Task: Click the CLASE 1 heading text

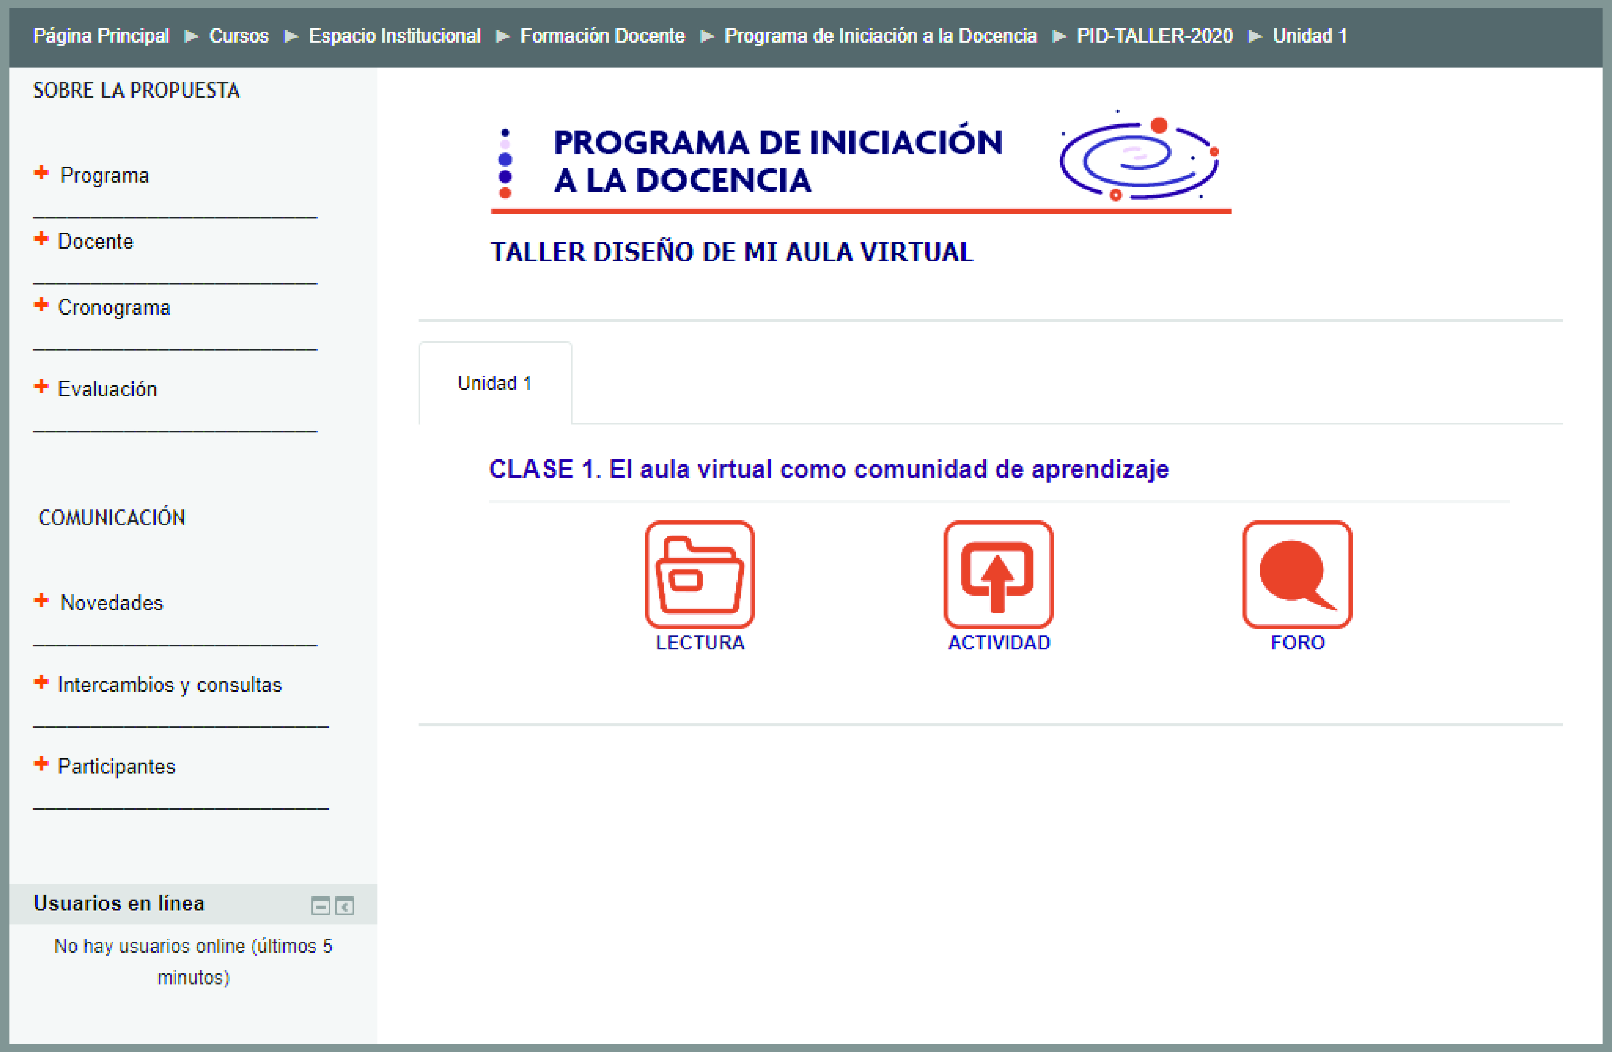Action: point(829,469)
